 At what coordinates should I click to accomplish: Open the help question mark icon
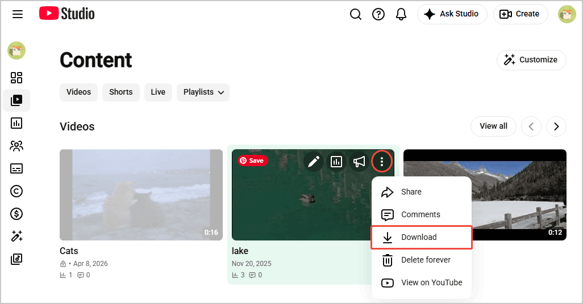point(378,14)
